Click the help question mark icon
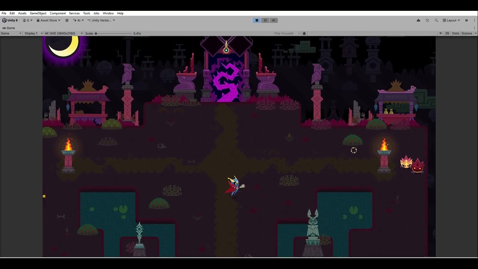This screenshot has width=478, height=269. tap(466, 21)
